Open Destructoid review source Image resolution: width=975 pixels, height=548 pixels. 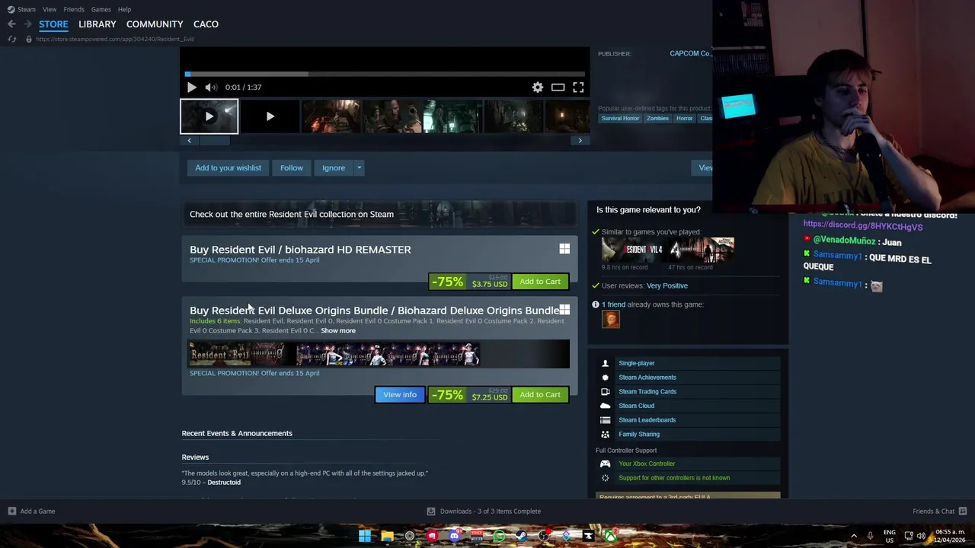click(224, 483)
